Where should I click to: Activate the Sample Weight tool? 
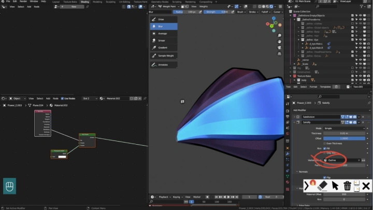click(x=164, y=55)
